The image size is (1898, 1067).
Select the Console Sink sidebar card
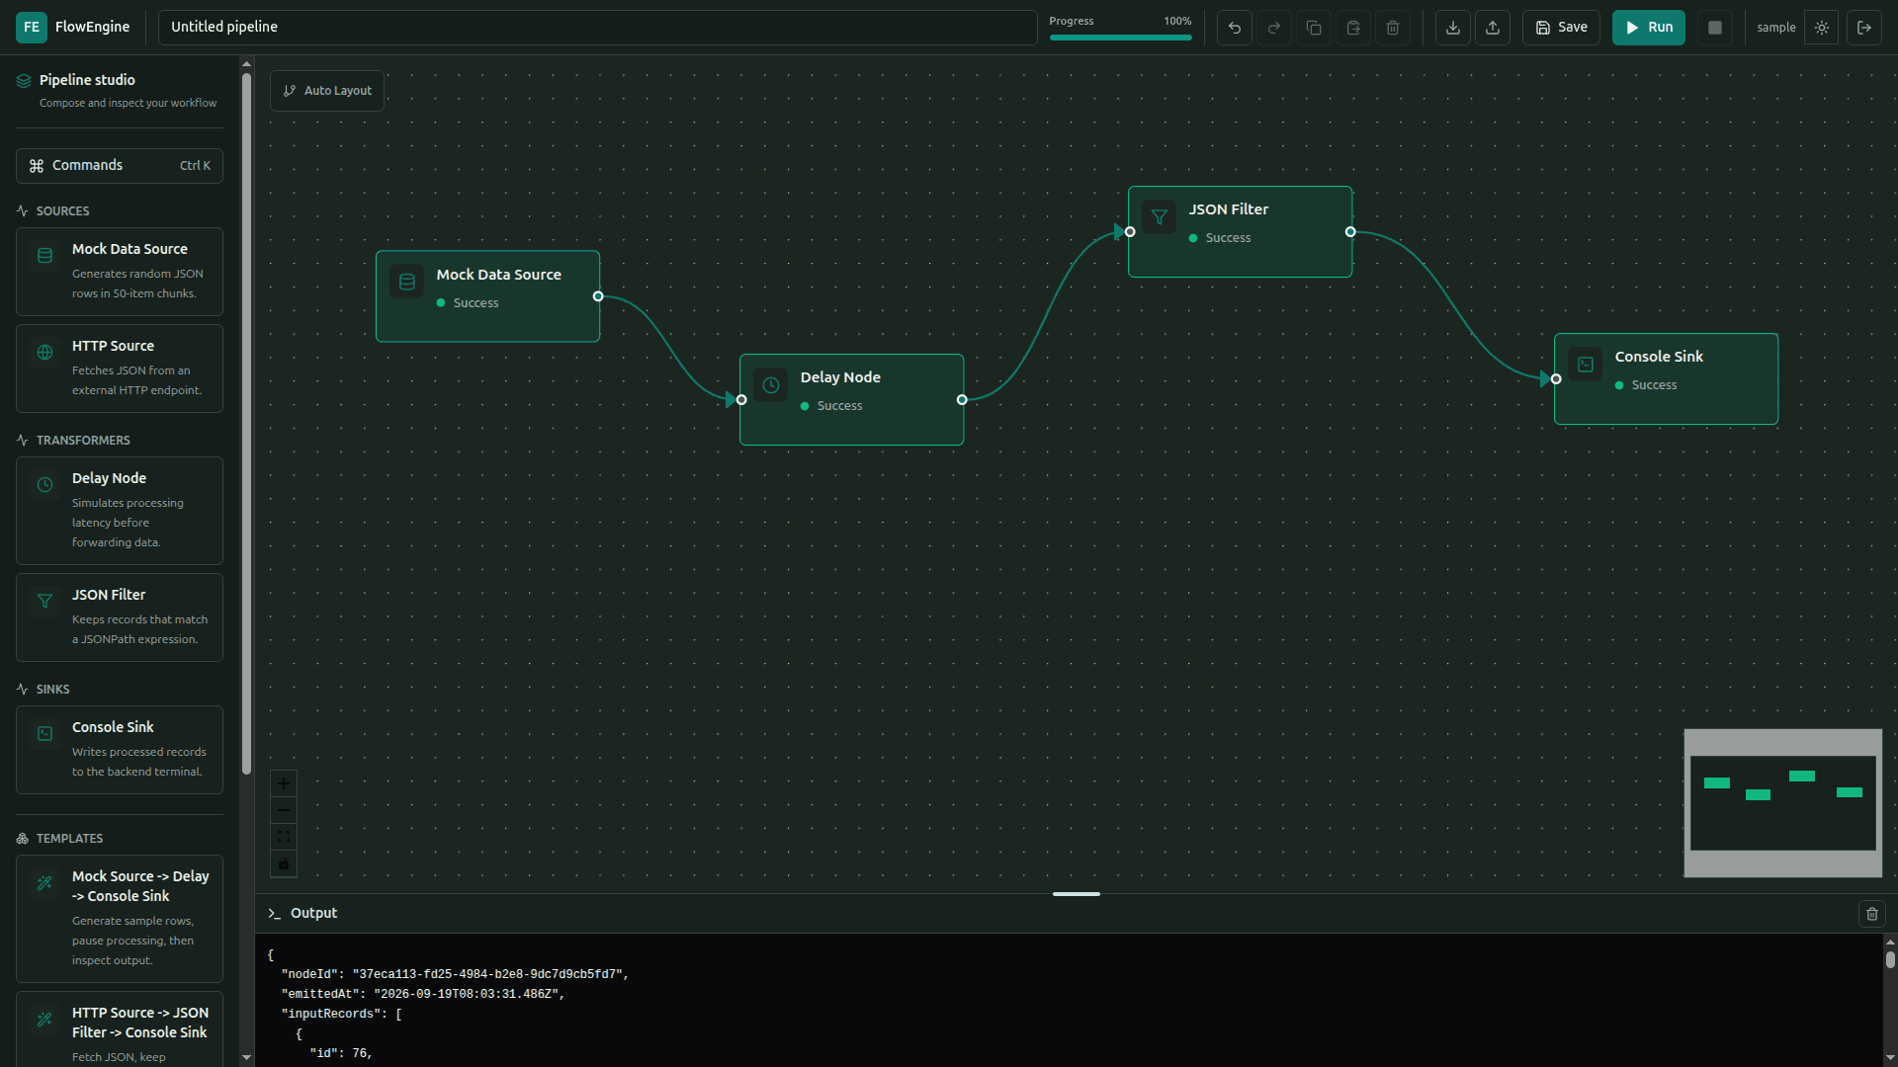coord(120,750)
